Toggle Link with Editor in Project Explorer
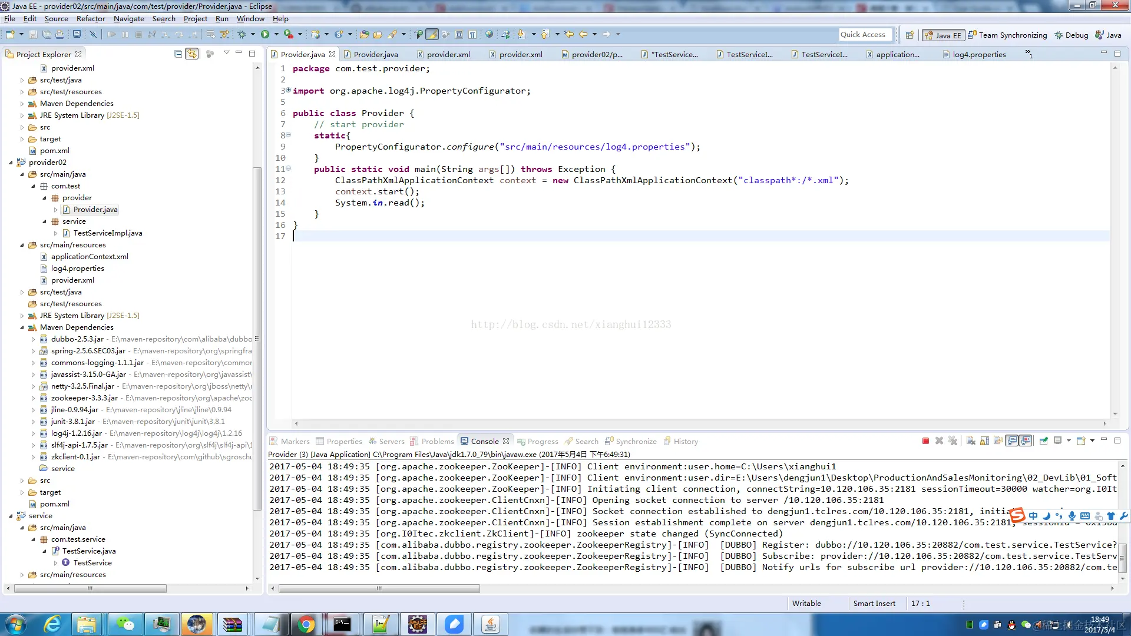 pos(192,54)
